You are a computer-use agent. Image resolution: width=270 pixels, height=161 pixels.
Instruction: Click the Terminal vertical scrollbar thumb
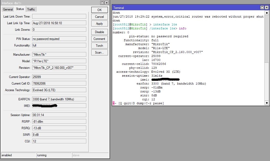tap(267, 39)
